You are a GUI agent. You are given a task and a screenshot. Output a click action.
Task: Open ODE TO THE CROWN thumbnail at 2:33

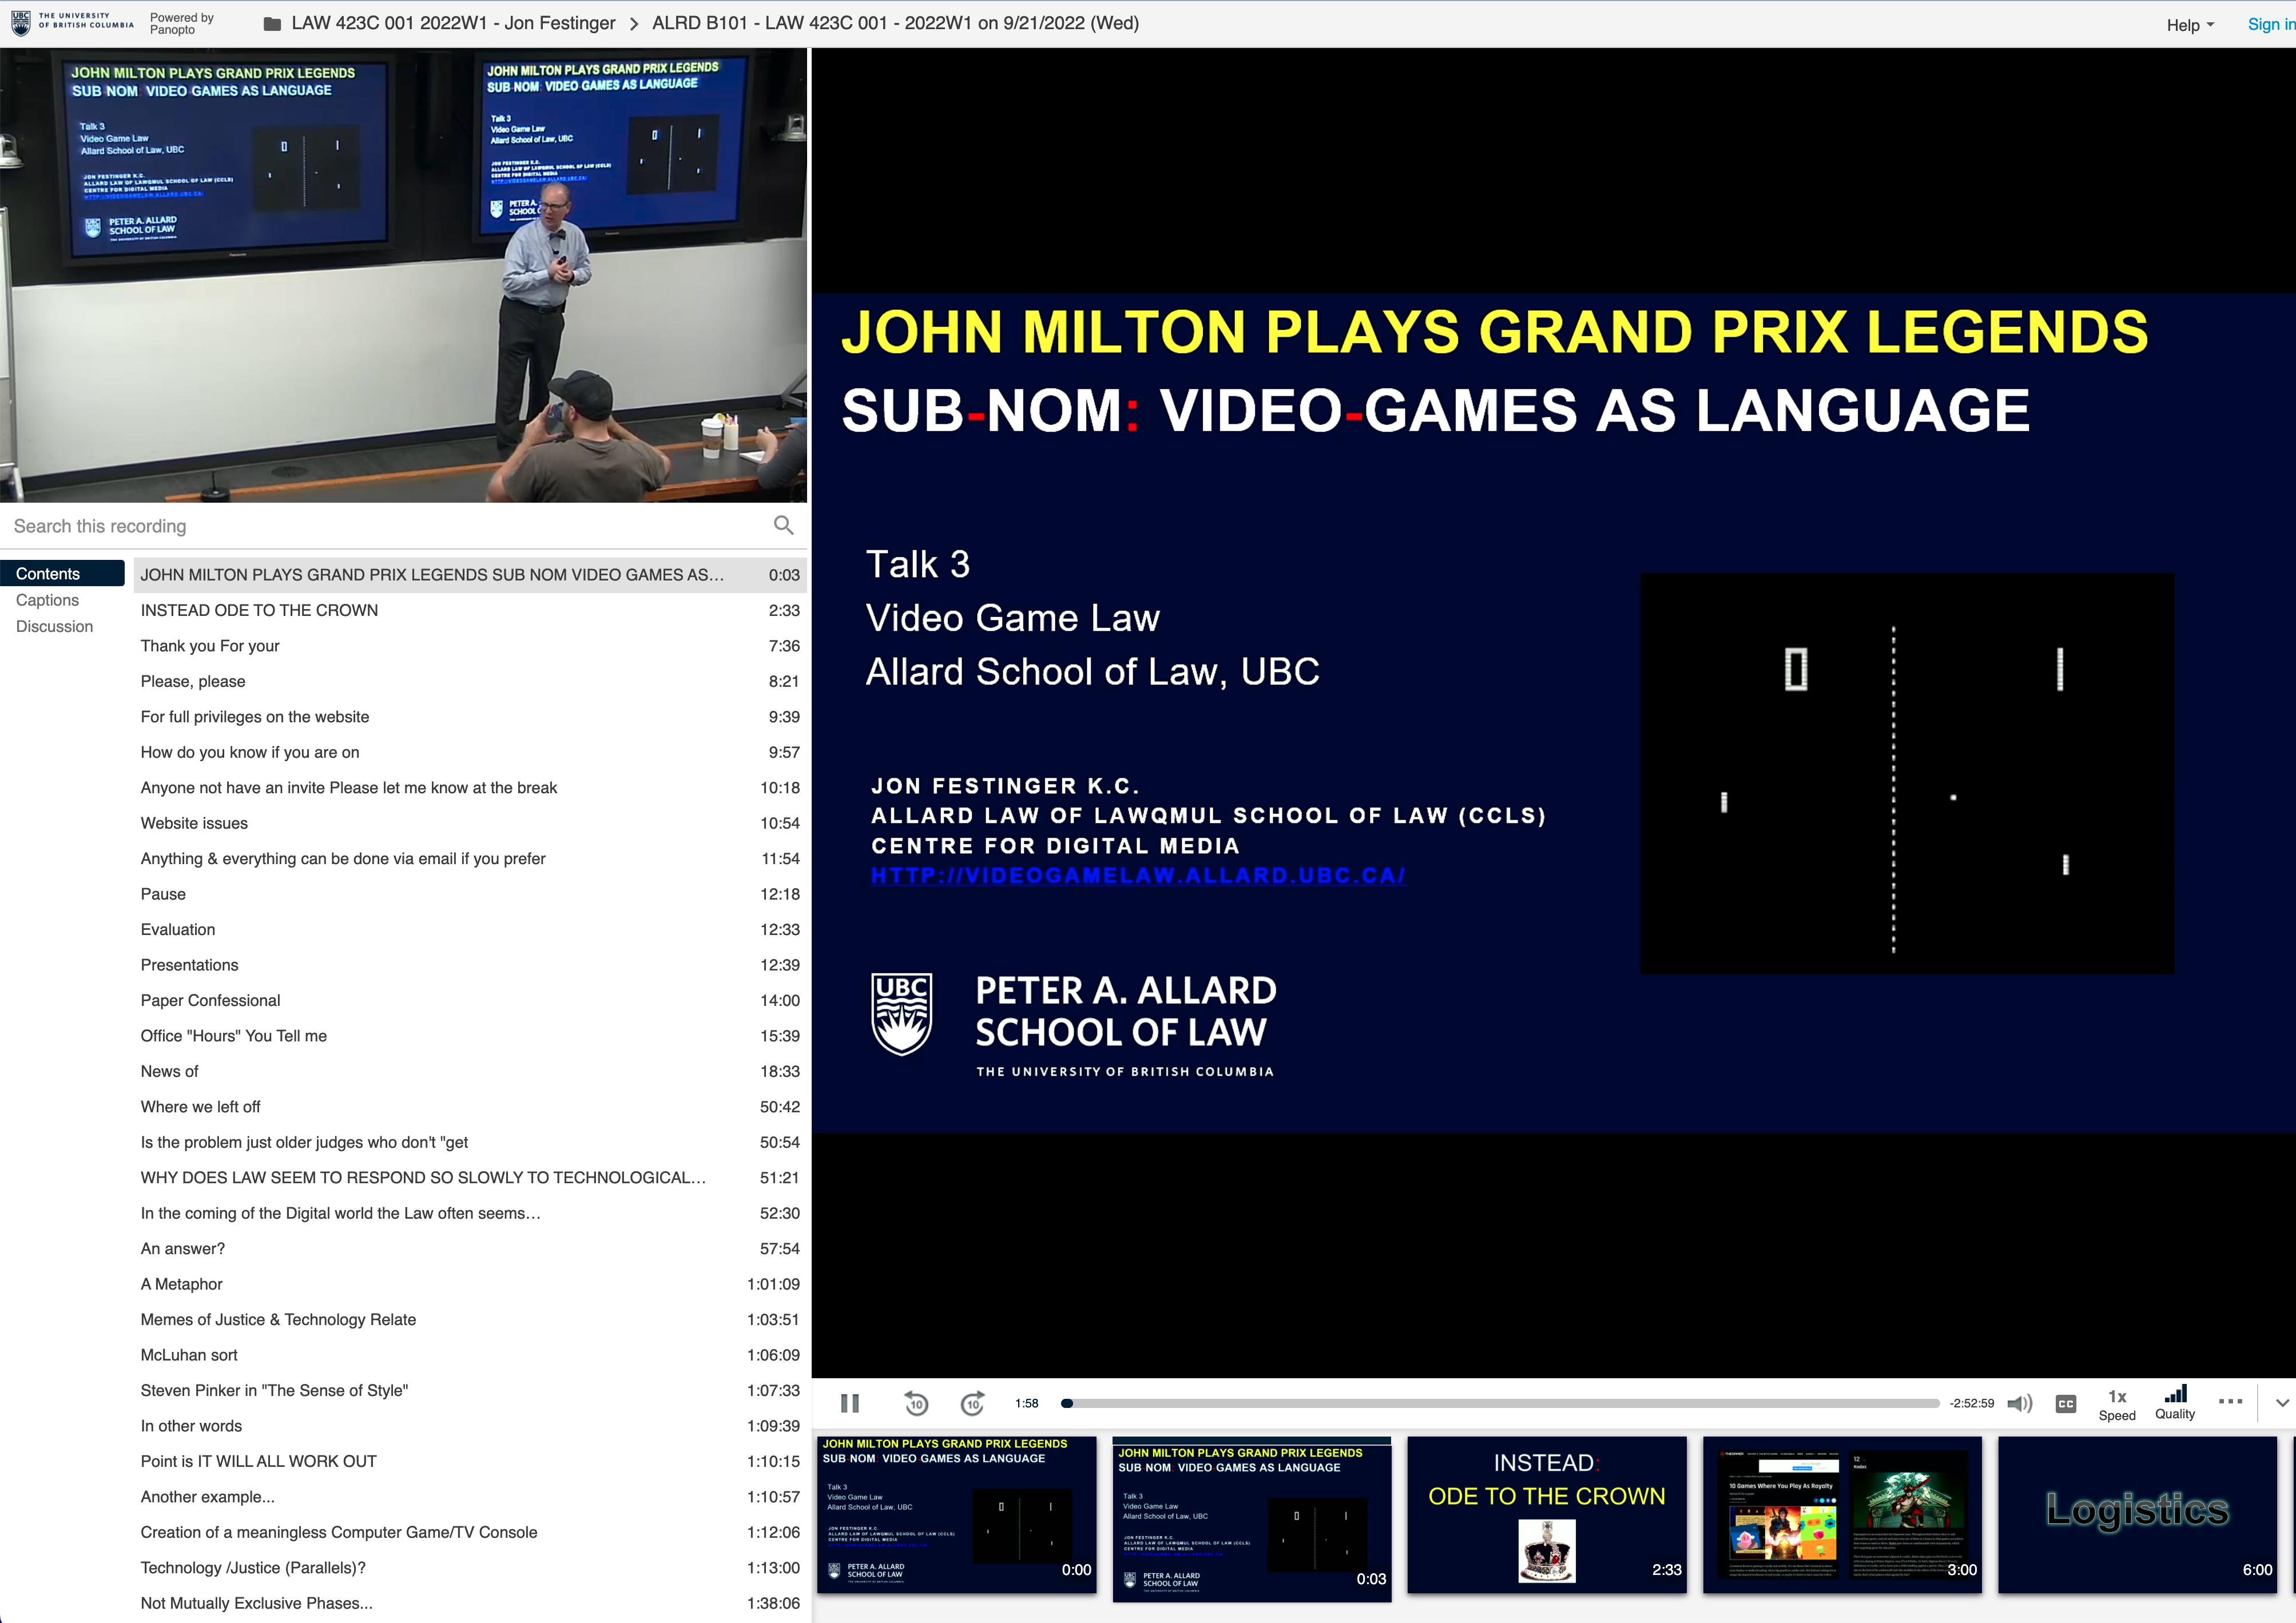click(x=1547, y=1514)
